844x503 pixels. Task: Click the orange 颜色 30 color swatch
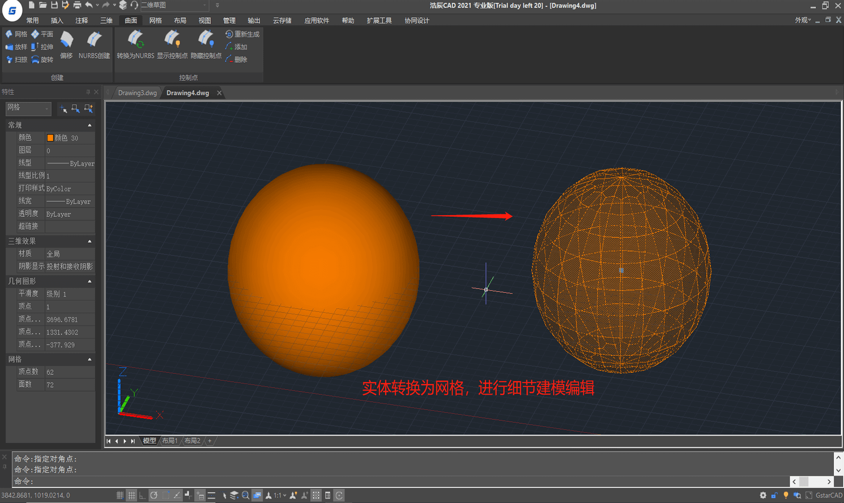click(50, 138)
